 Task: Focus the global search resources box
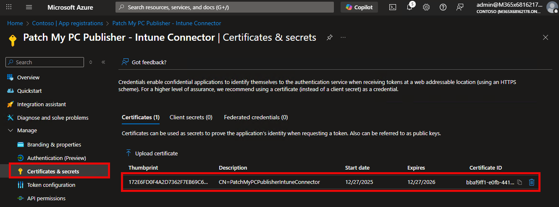(225, 7)
